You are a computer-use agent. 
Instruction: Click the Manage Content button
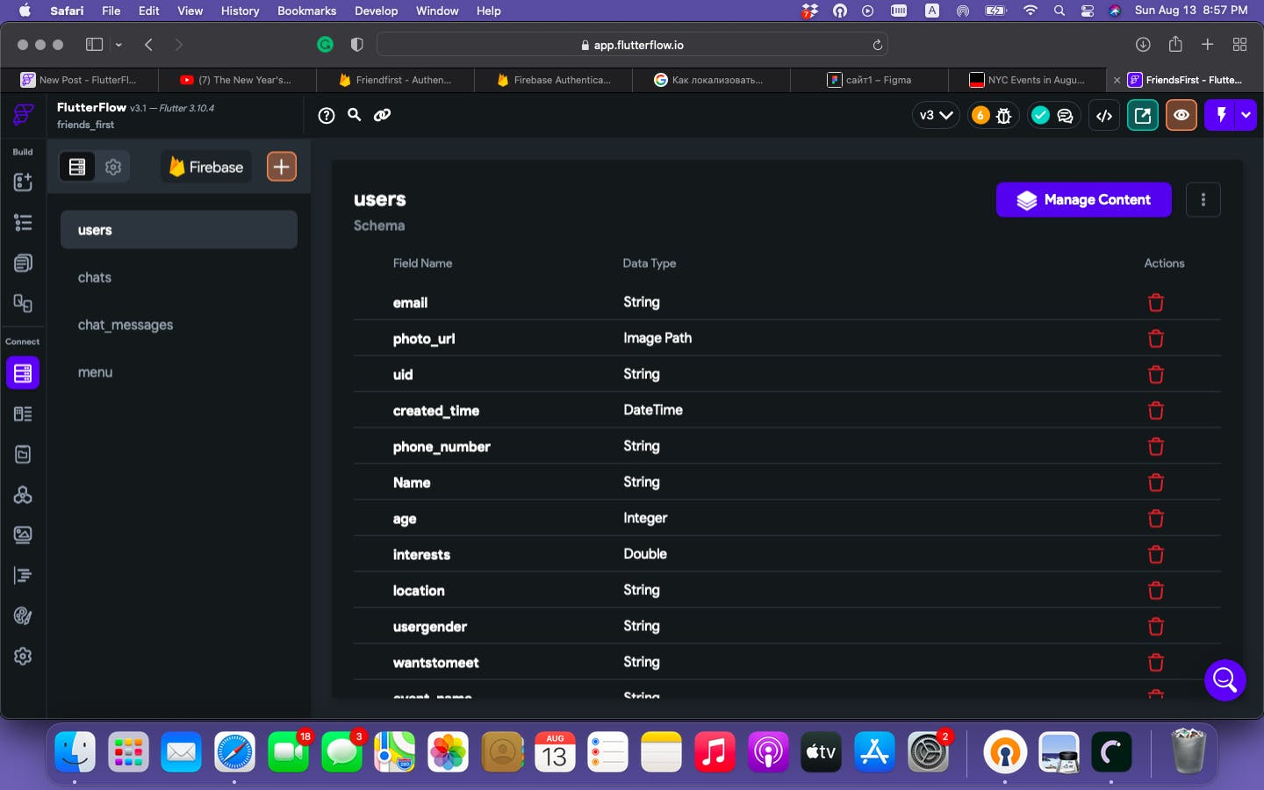pos(1084,199)
